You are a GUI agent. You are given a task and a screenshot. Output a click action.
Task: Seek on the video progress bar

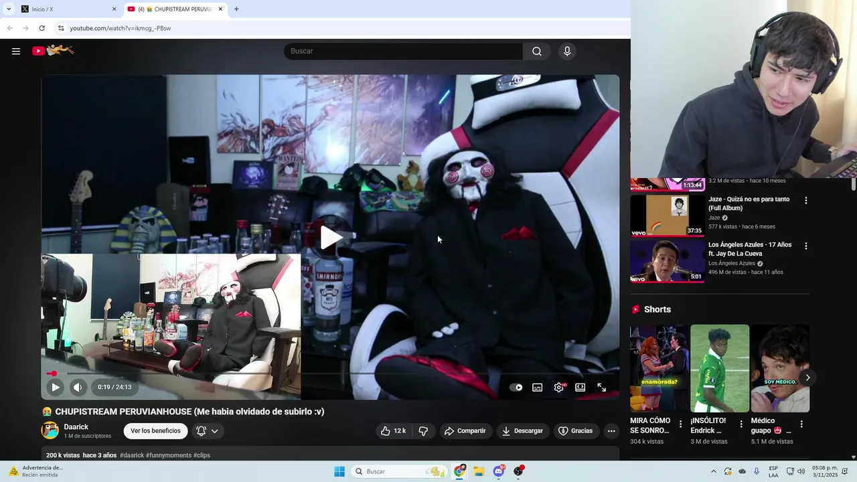(330, 374)
